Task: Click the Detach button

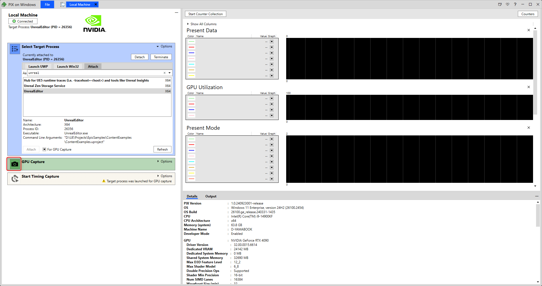Action: tap(140, 57)
